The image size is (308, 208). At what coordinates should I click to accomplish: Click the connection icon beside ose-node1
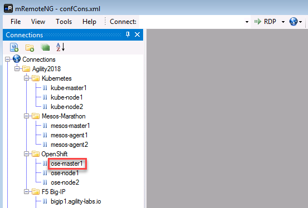(x=45, y=173)
